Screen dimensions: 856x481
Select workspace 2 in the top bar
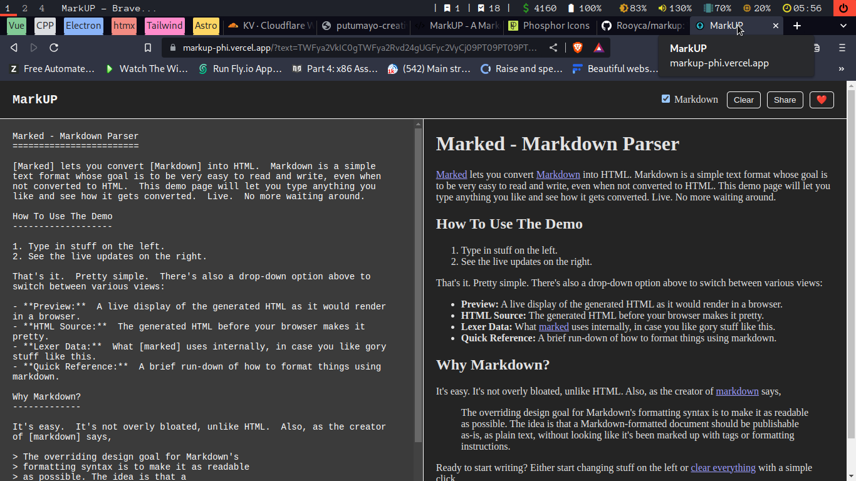point(25,8)
